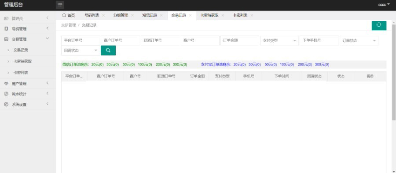This screenshot has width=396, height=173.
Task: Click 交易管理 in the breadcrumb
Action: pos(69,25)
